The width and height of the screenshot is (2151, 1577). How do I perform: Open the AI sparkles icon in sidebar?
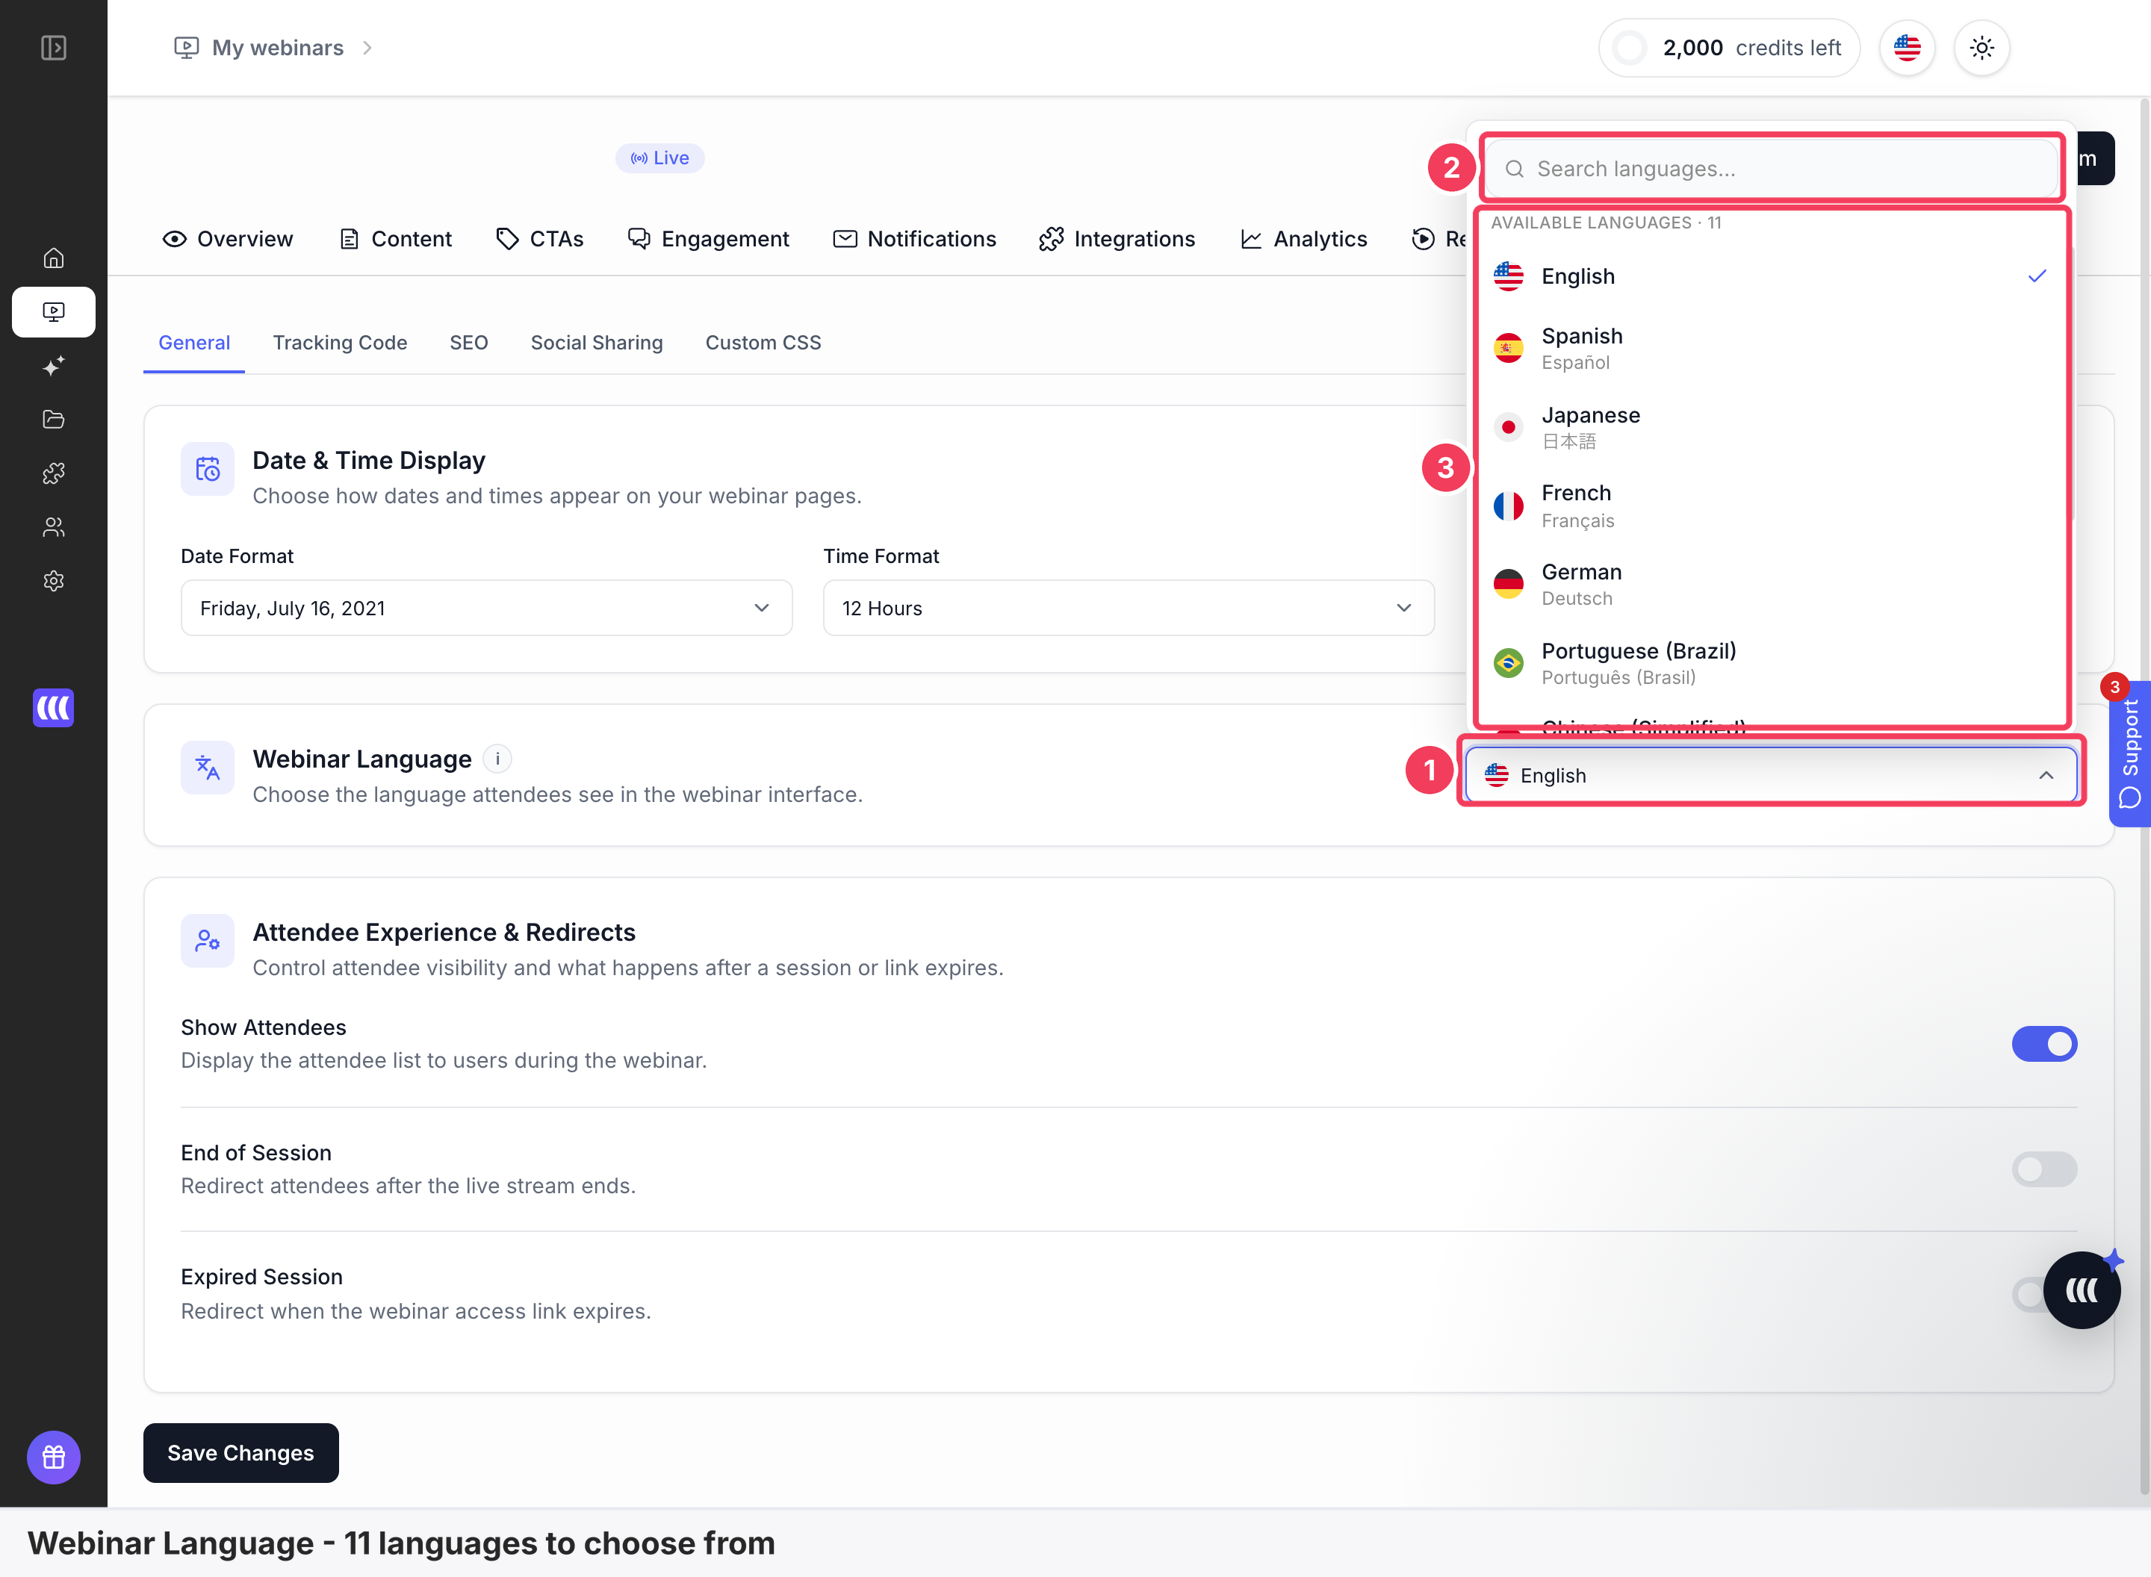point(54,366)
